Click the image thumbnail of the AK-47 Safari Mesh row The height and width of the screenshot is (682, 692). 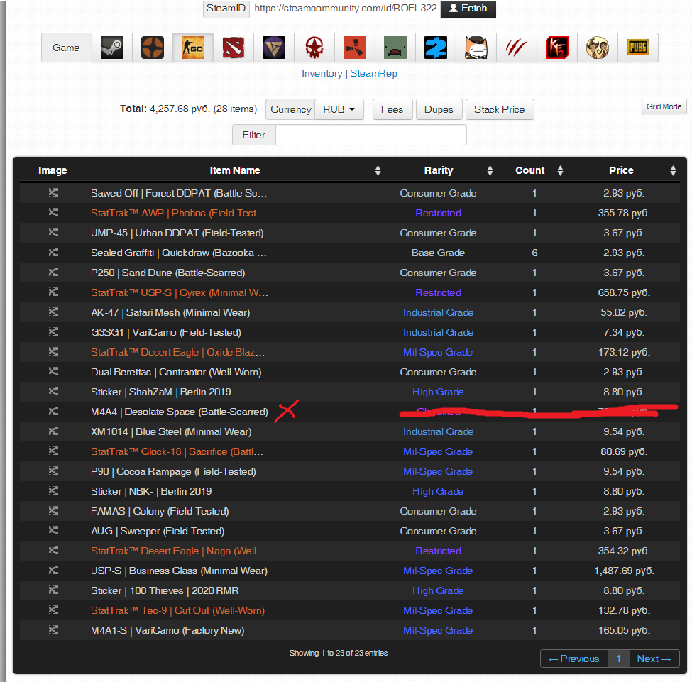click(x=53, y=312)
